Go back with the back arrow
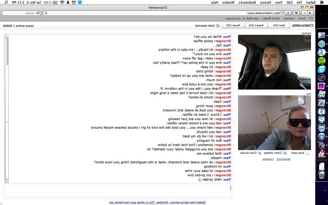 (310, 13)
